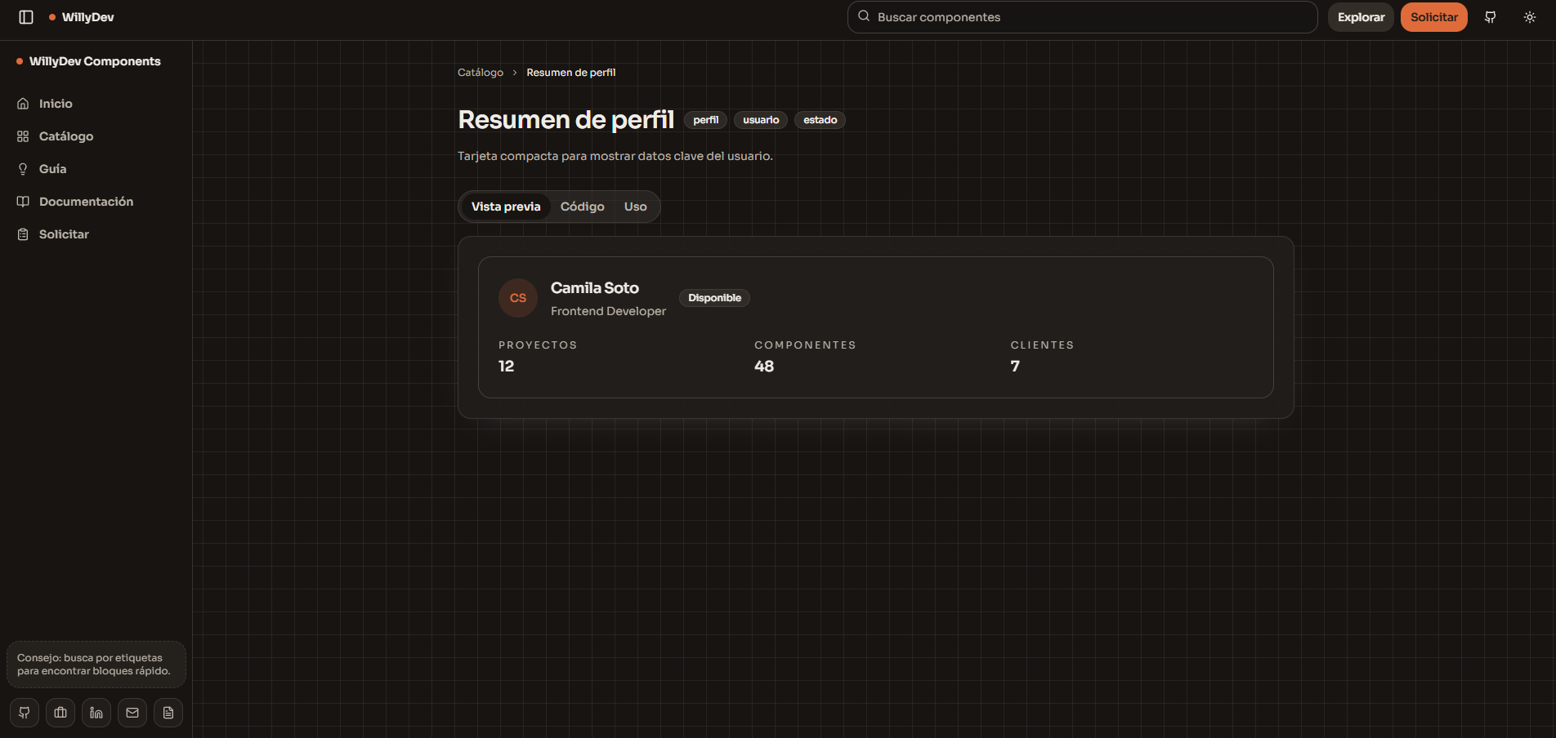The image size is (1556, 738).
Task: Toggle light mode with the sun icon
Action: click(1528, 16)
